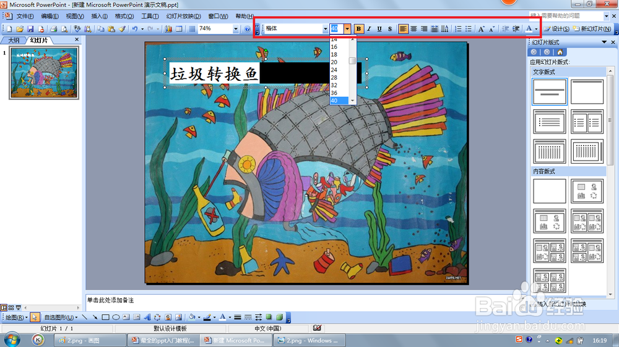Insert a chart from the toolbar
The image size is (619, 347).
click(168, 29)
